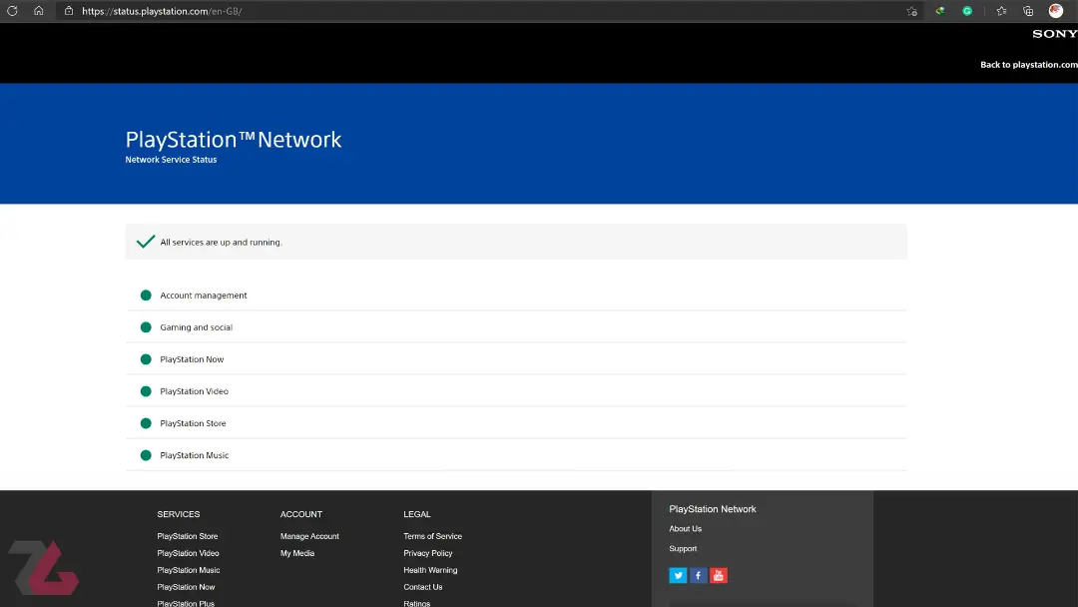Screen dimensions: 1078x607
Task: Open PlayStation Now footer link
Action: click(x=186, y=587)
